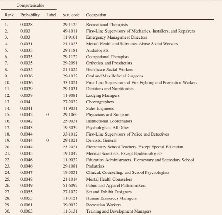Select 'Mental Health and Substance Abuse Social Workers'

click(x=132, y=44)
